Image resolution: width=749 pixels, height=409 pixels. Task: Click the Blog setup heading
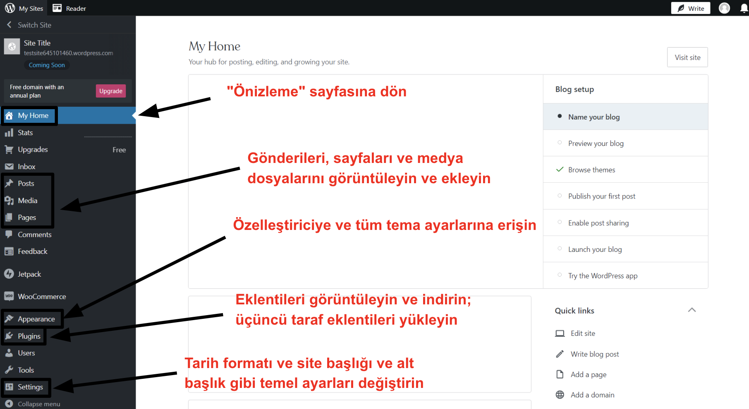coord(574,89)
